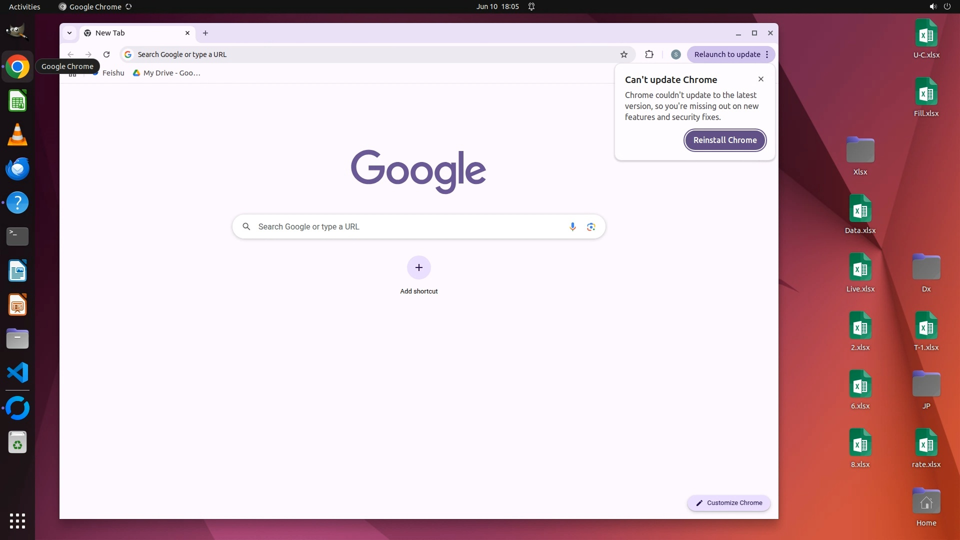The image size is (960, 540).
Task: Open the Feishu bookmark
Action: [x=113, y=73]
